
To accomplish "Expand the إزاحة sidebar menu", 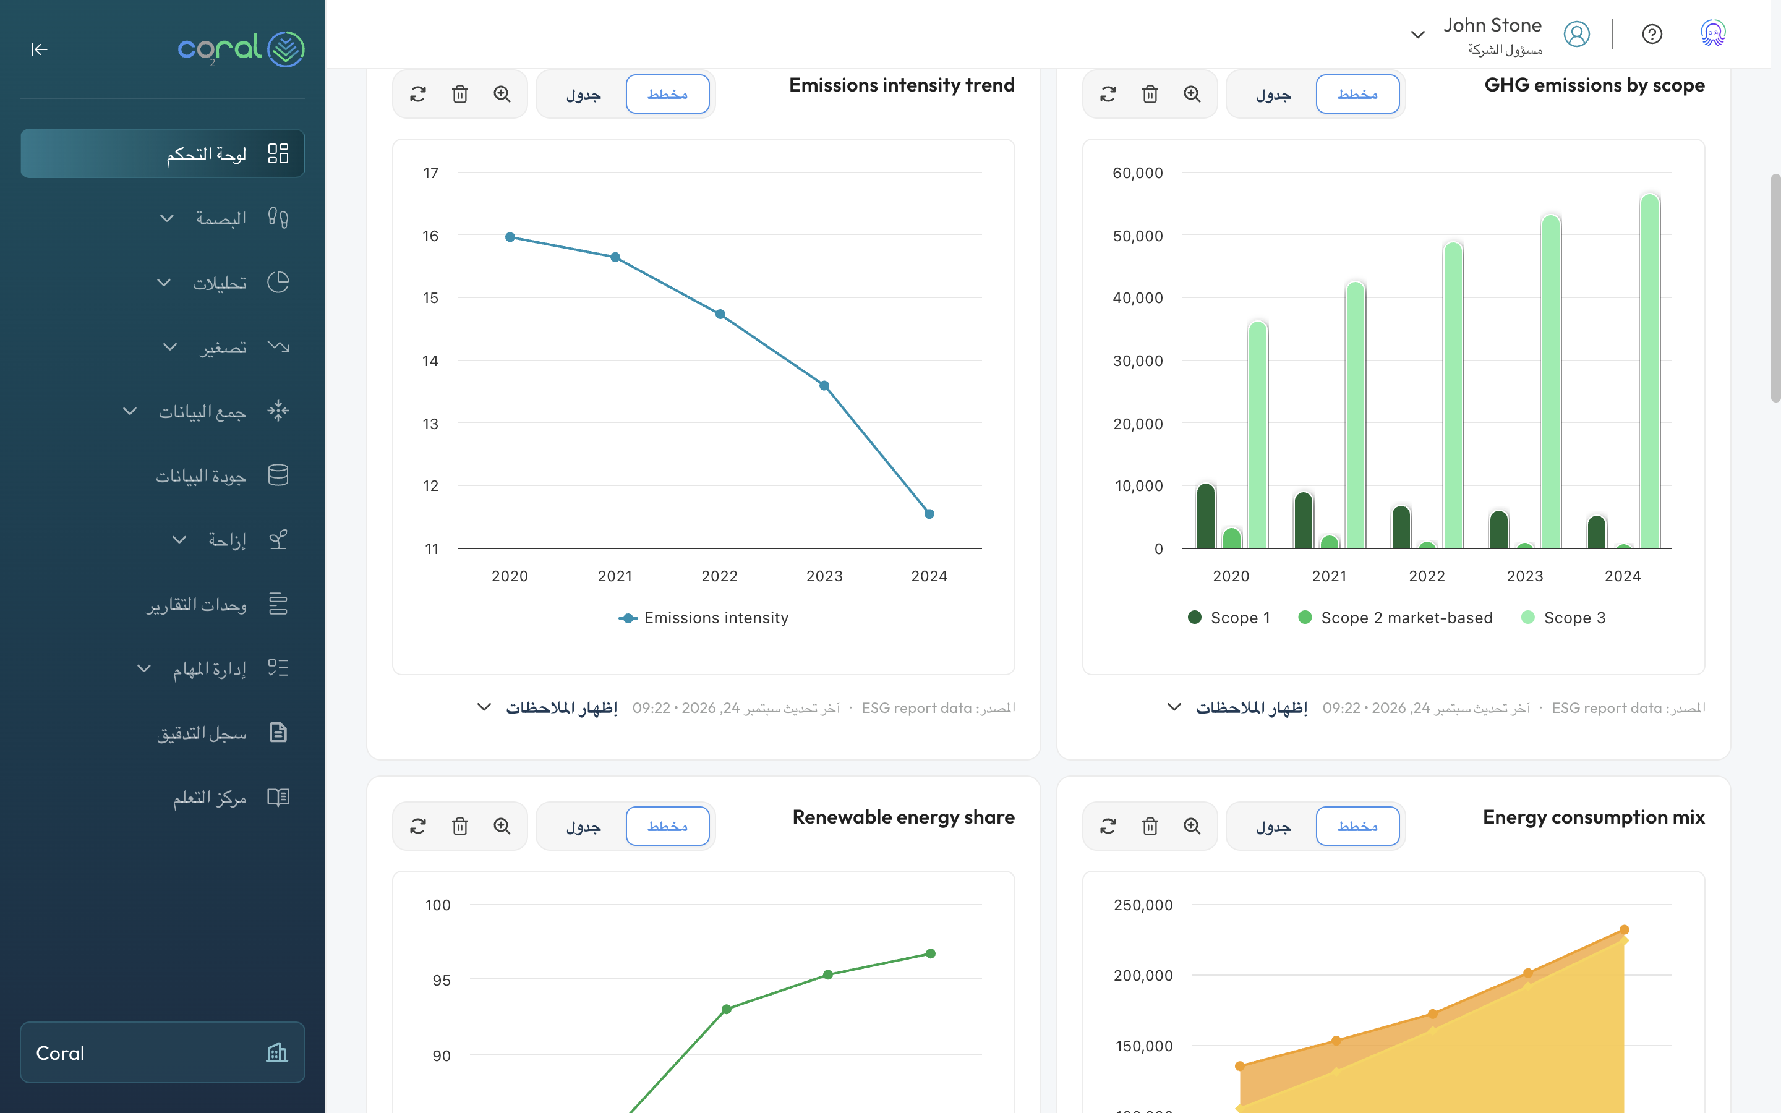I will [163, 540].
